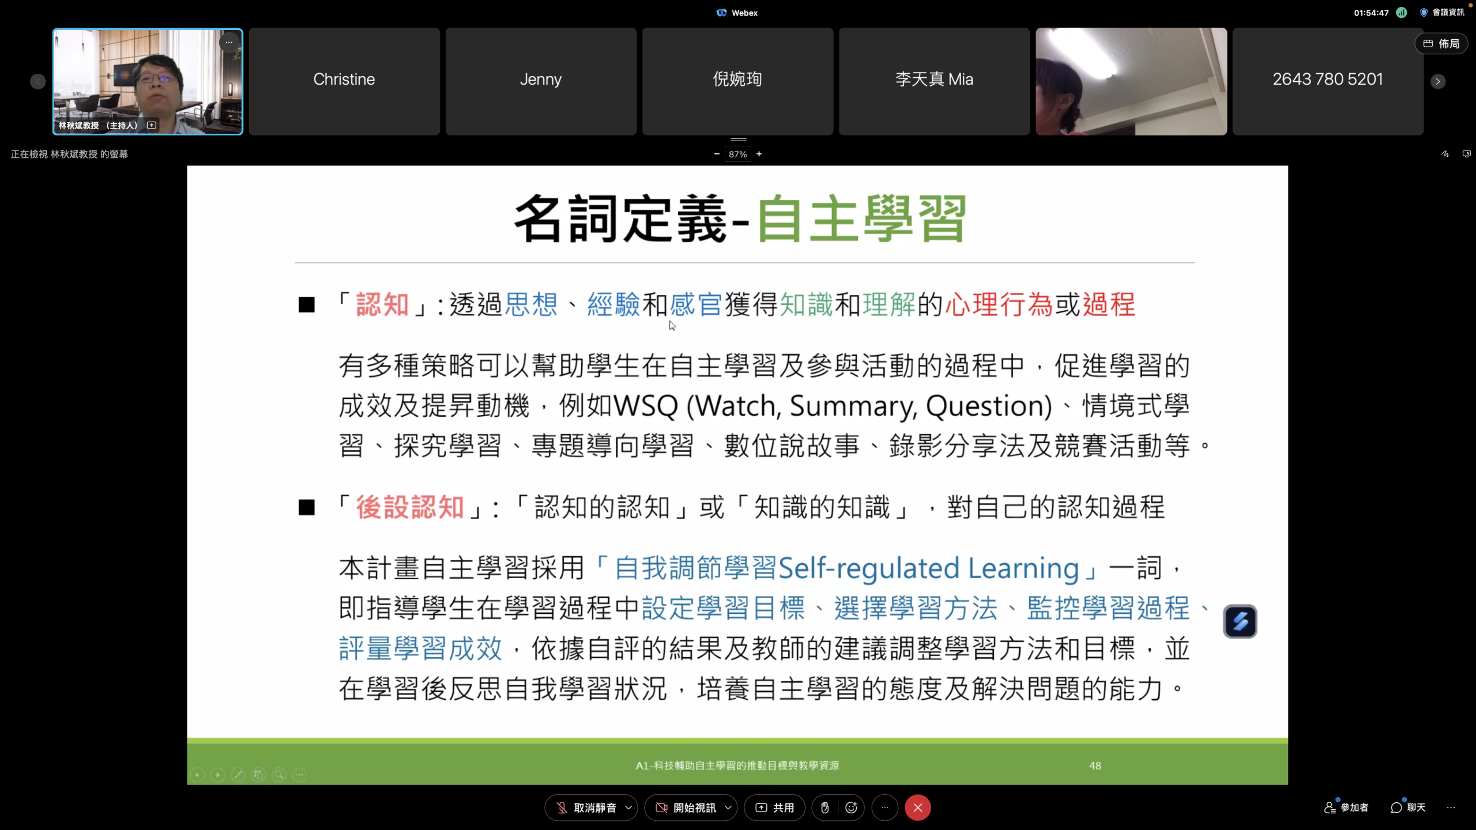Open more options ellipsis in control bar
The image size is (1476, 830).
pos(884,808)
